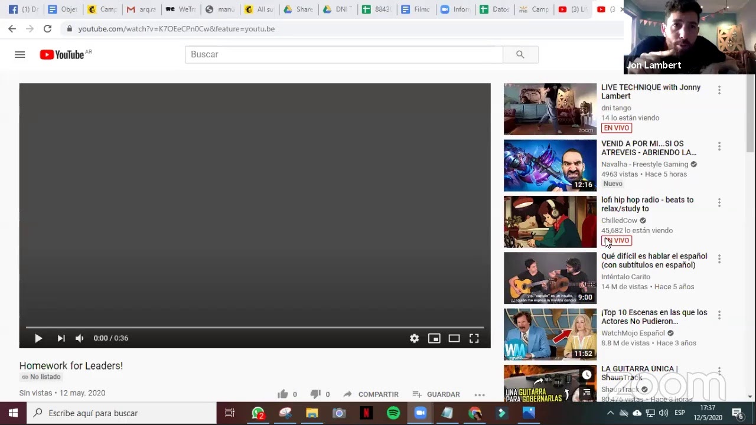Click GUARDAR save button
Viewport: 756px width, 425px height.
coord(436,394)
